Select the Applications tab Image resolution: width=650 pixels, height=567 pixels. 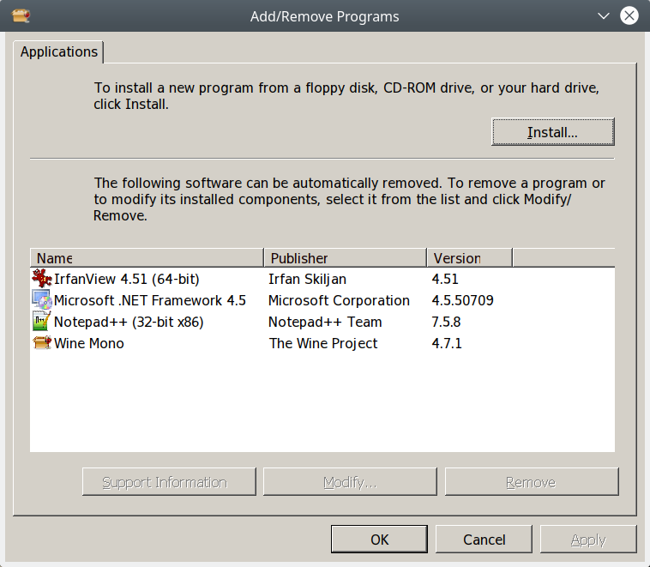pos(59,51)
